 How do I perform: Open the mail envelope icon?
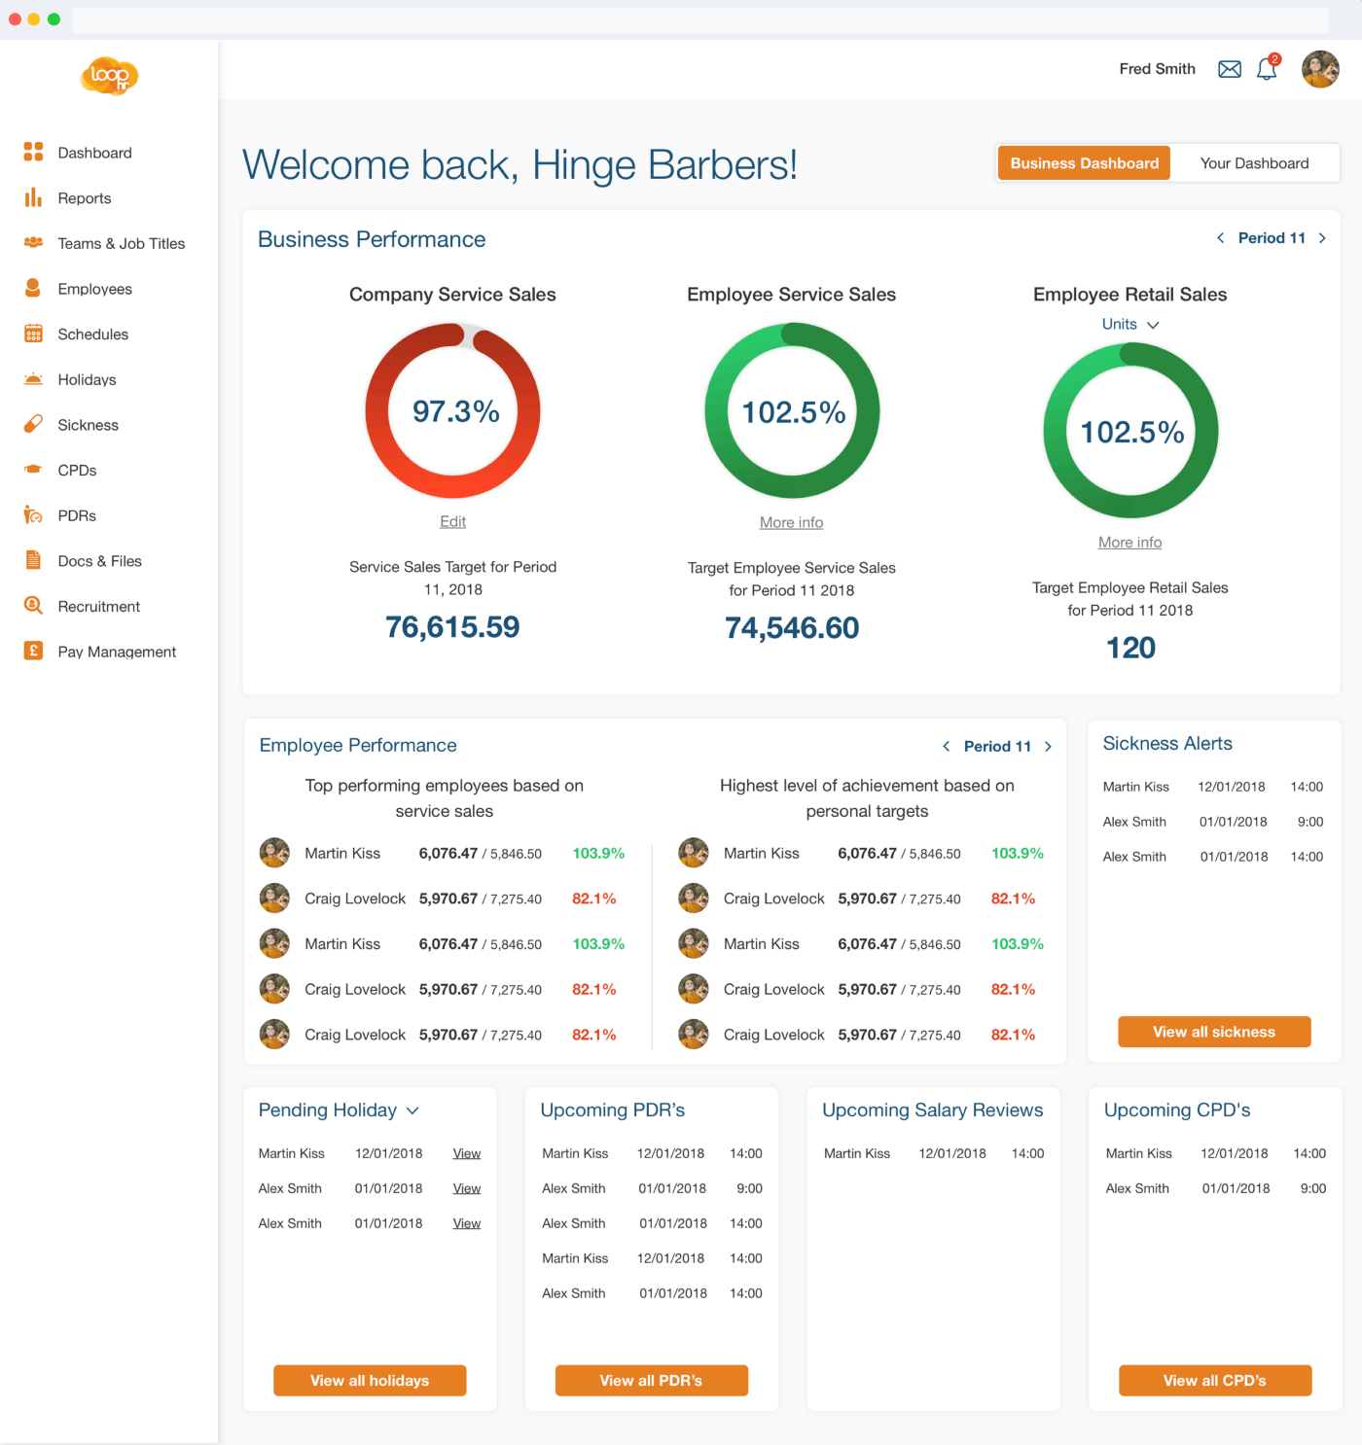(x=1230, y=69)
